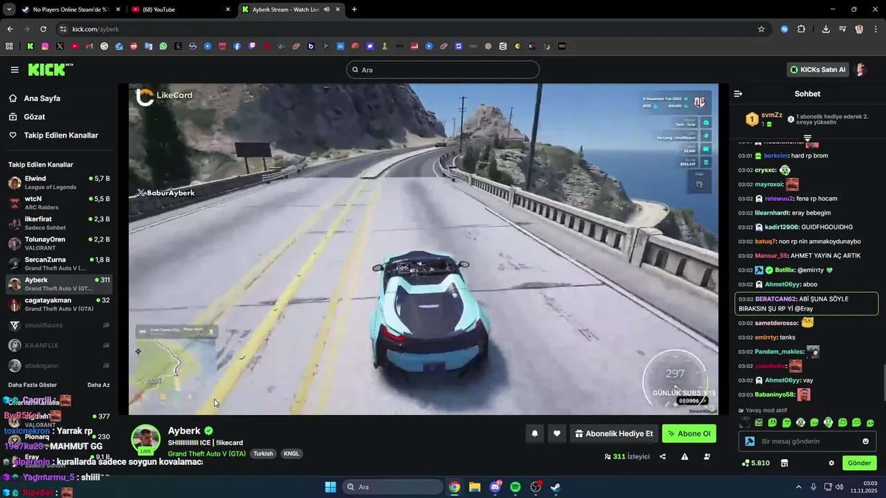Open SercanZurna channel in sidebar
Viewport: 886px width, 498px height.
(x=59, y=264)
